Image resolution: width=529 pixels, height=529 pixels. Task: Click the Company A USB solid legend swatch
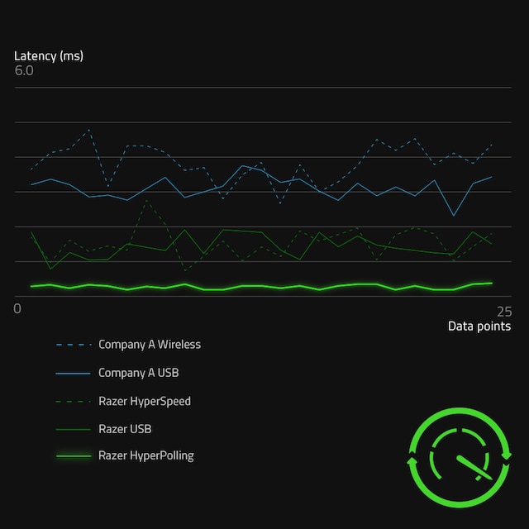click(x=72, y=374)
